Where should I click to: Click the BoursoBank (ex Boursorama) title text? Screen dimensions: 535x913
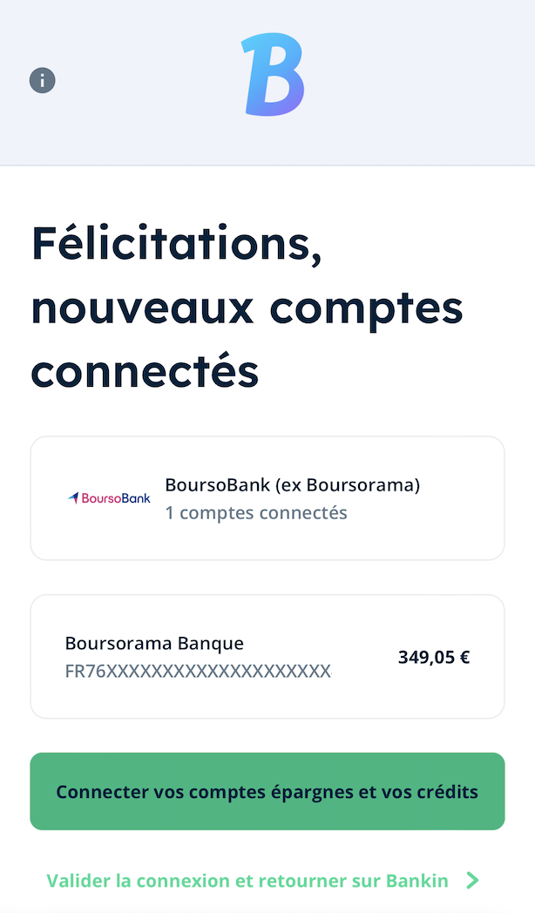[x=292, y=484]
